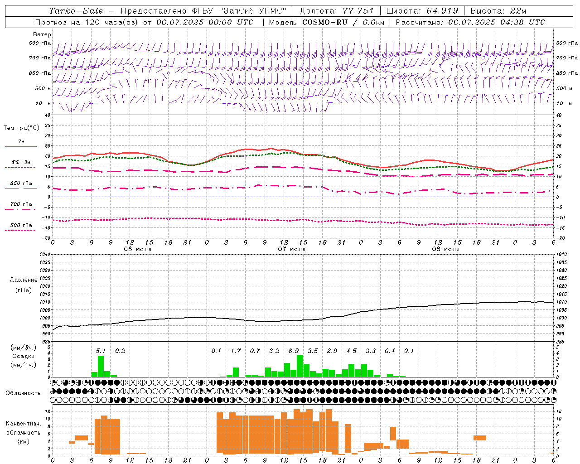
Task: Click the 07 июля date label
Action: [292, 249]
